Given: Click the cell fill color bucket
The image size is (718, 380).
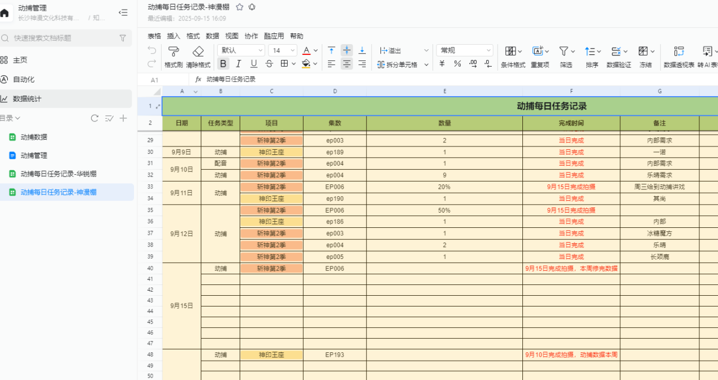Looking at the screenshot, I should 306,64.
